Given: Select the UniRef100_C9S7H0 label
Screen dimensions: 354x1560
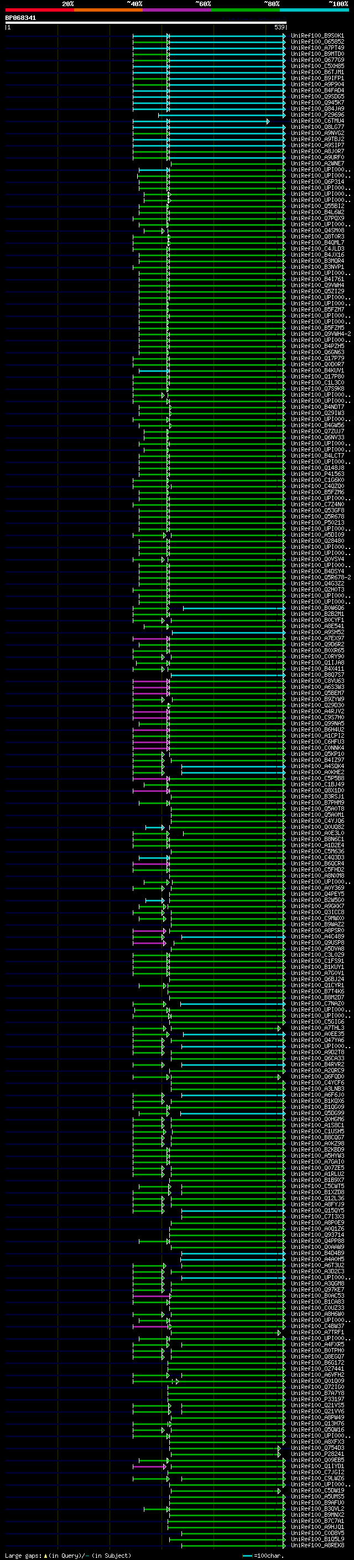Looking at the screenshot, I should point(317,718).
